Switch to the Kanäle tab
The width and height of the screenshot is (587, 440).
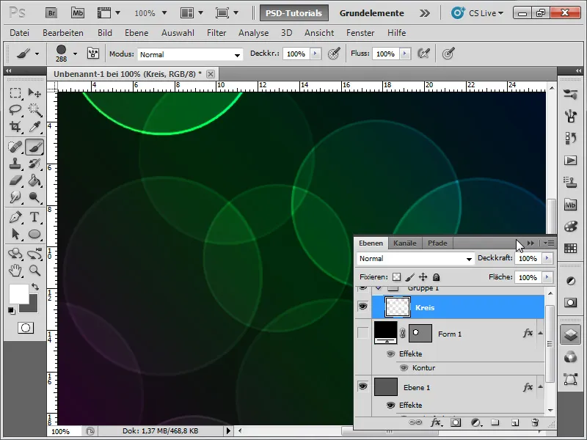click(405, 243)
